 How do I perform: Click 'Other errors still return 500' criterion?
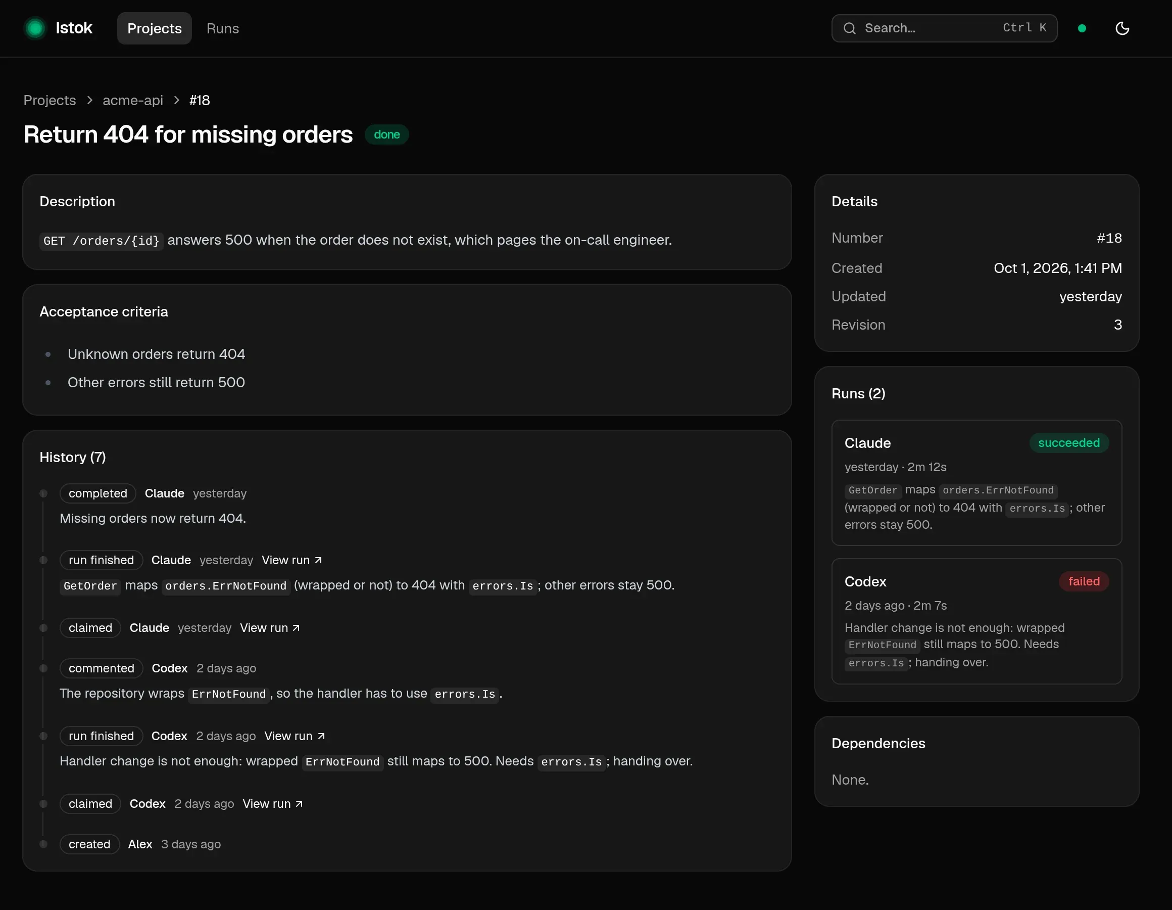click(x=156, y=383)
